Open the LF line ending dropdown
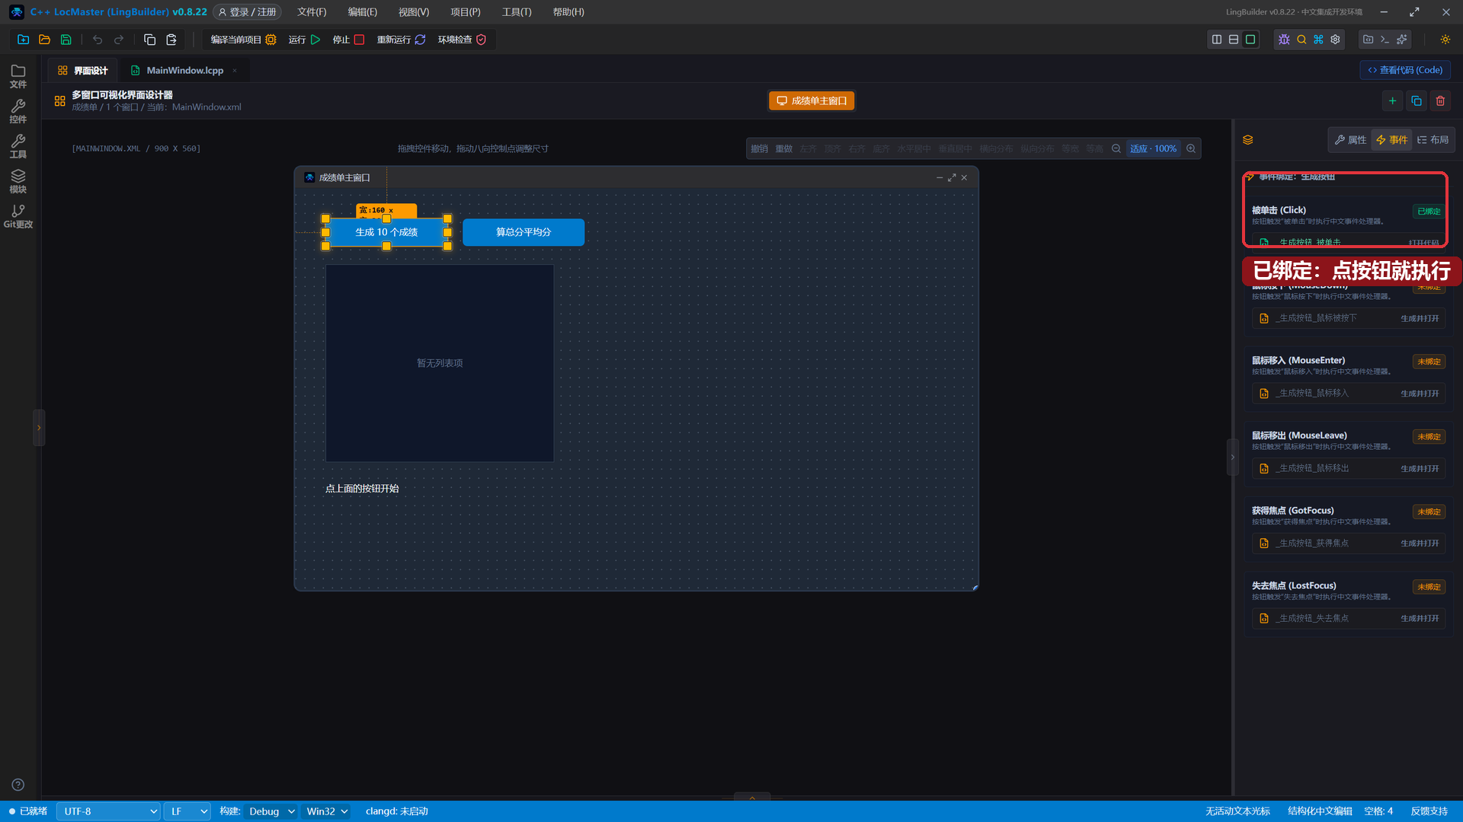This screenshot has height=822, width=1463. click(x=187, y=811)
